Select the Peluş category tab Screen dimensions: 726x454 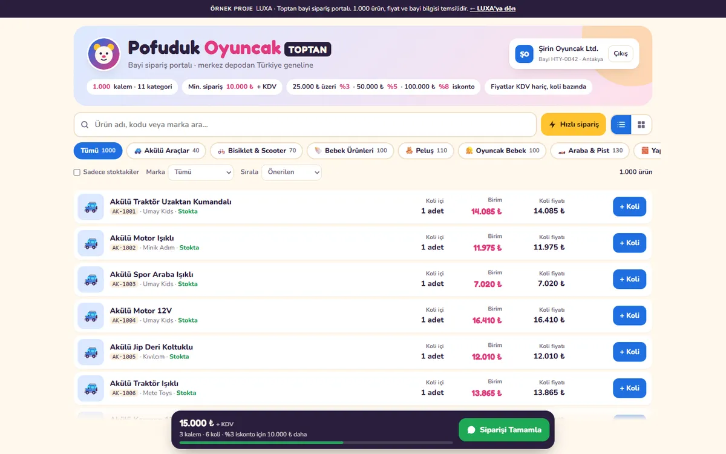point(426,151)
